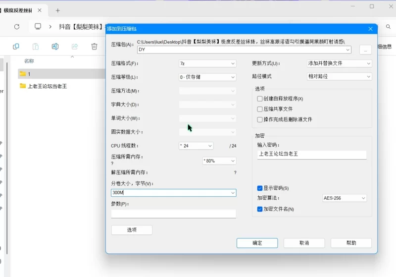Click the browse button with three dots
The image size is (396, 277).
[365, 50]
